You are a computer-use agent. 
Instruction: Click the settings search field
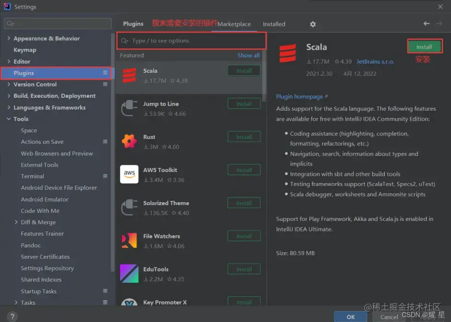(x=58, y=23)
